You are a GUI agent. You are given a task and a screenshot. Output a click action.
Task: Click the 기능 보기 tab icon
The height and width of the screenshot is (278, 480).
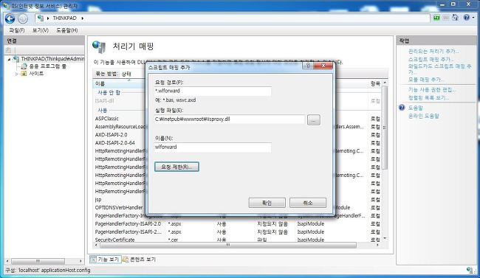point(94,260)
